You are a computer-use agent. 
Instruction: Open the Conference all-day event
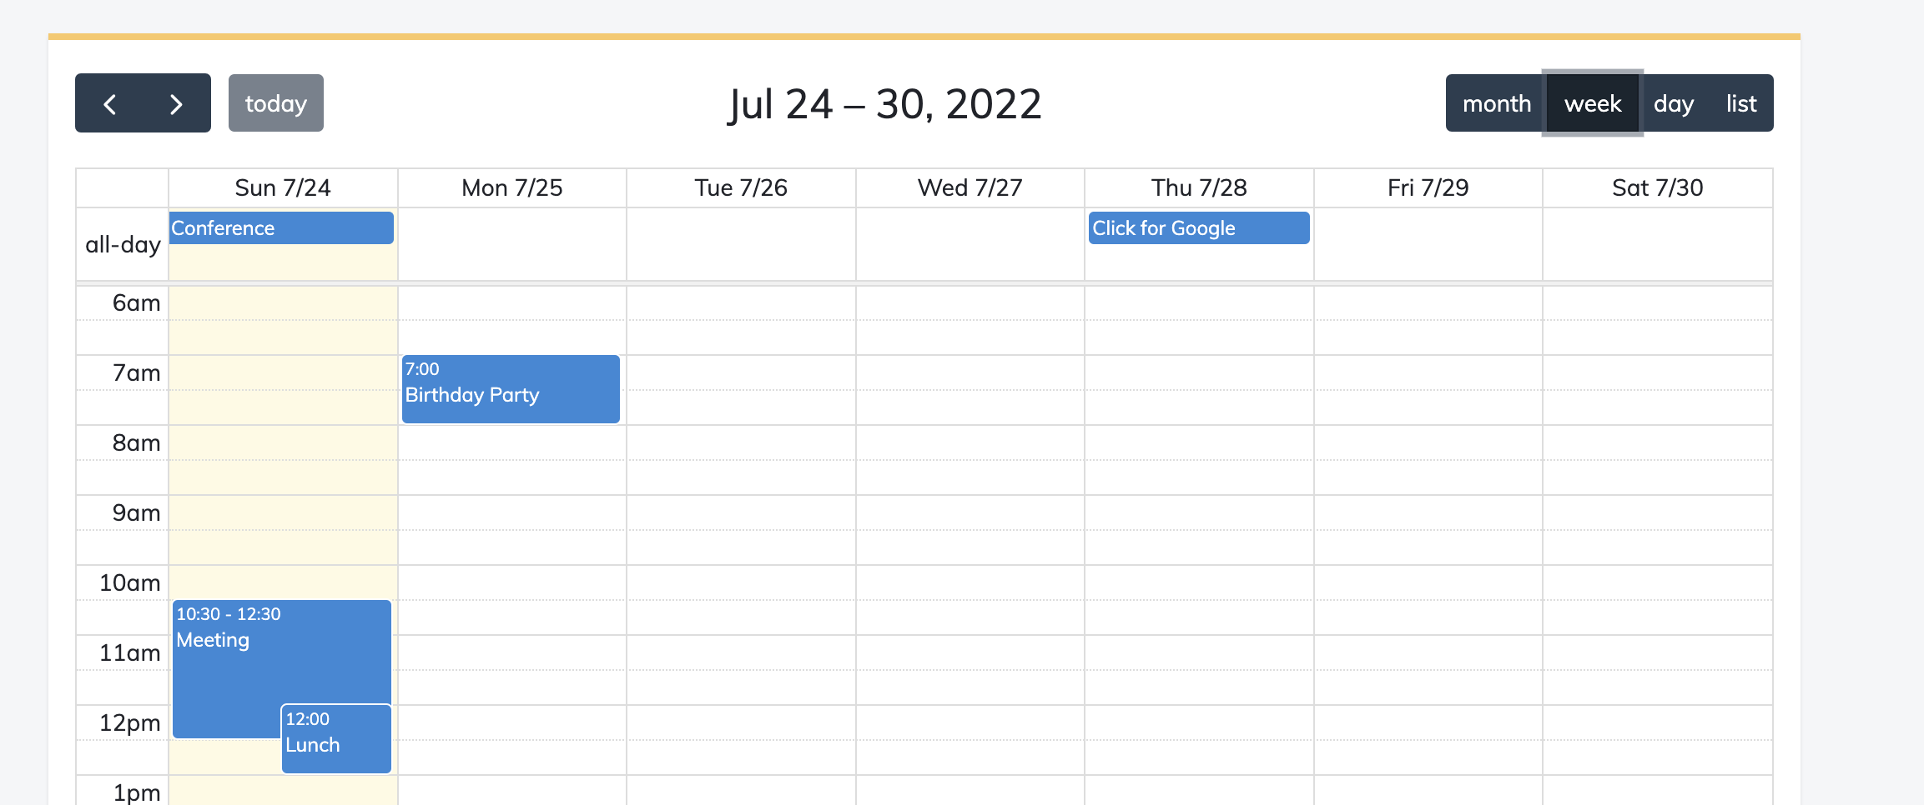coord(281,227)
